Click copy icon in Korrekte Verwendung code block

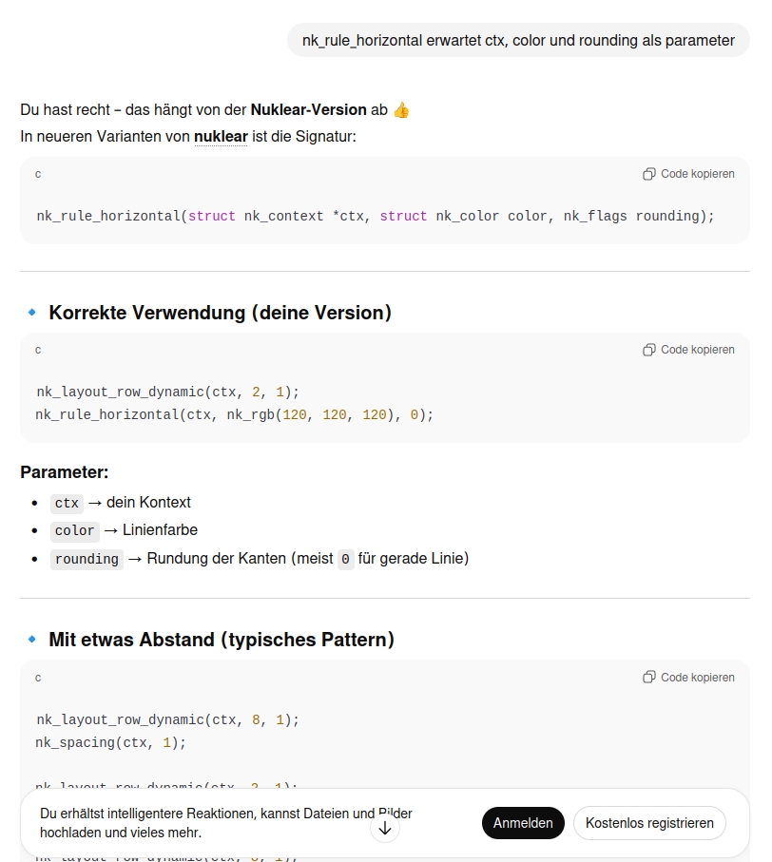click(x=648, y=350)
